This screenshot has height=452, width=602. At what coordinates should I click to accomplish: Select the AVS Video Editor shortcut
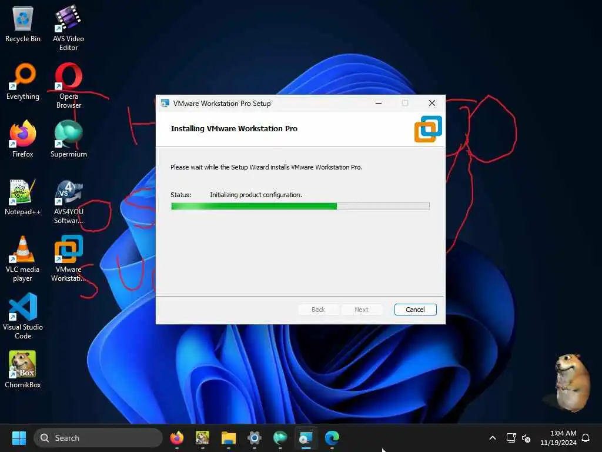point(68,28)
